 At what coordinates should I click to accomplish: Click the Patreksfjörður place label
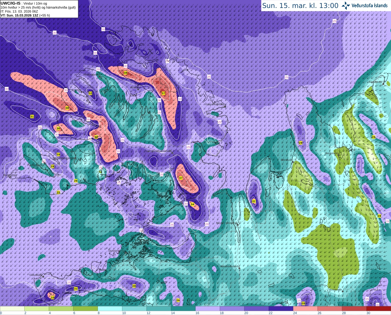click(35, 165)
